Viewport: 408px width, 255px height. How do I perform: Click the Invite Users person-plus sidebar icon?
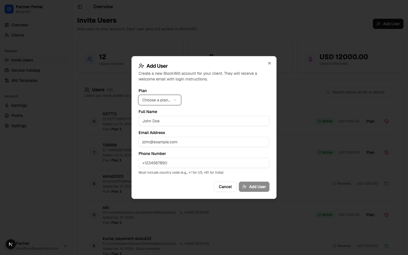pos(7,60)
